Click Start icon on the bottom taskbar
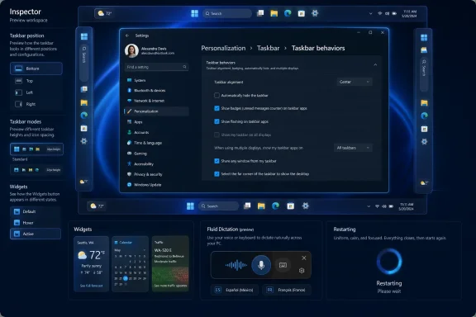 tap(190, 206)
